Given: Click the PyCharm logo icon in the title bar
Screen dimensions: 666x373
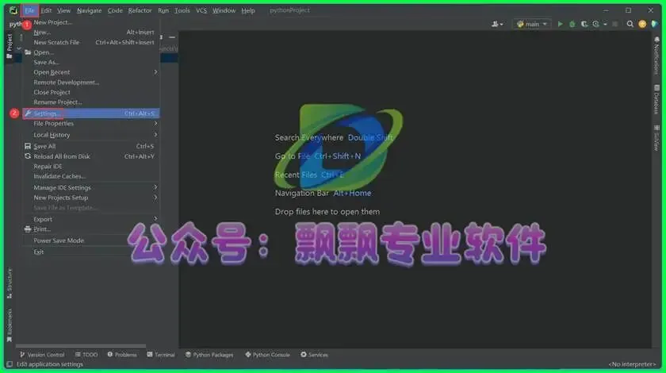Looking at the screenshot, I should (13, 10).
